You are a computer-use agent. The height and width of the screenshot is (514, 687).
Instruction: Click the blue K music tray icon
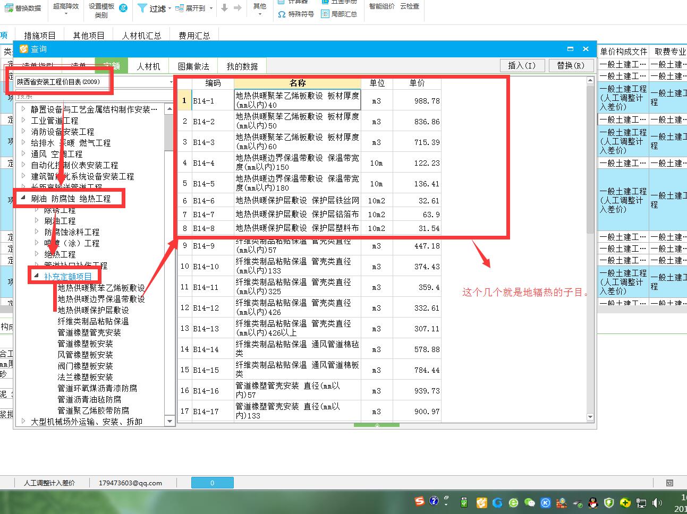546,502
